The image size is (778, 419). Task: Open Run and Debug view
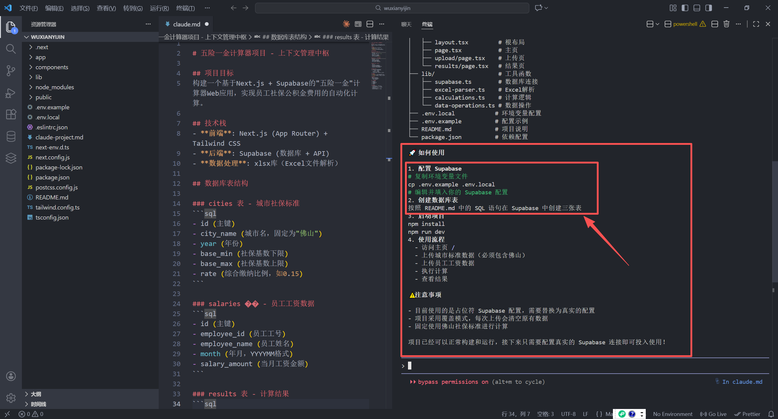(x=11, y=93)
